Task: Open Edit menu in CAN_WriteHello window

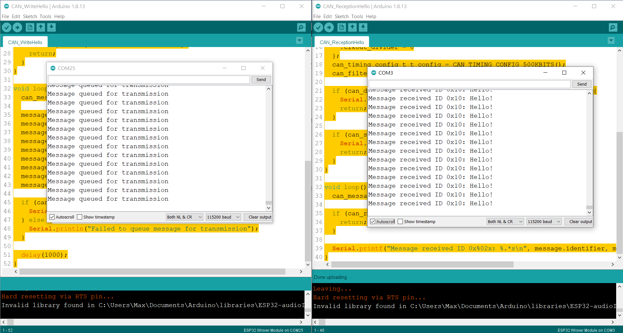Action: click(16, 17)
